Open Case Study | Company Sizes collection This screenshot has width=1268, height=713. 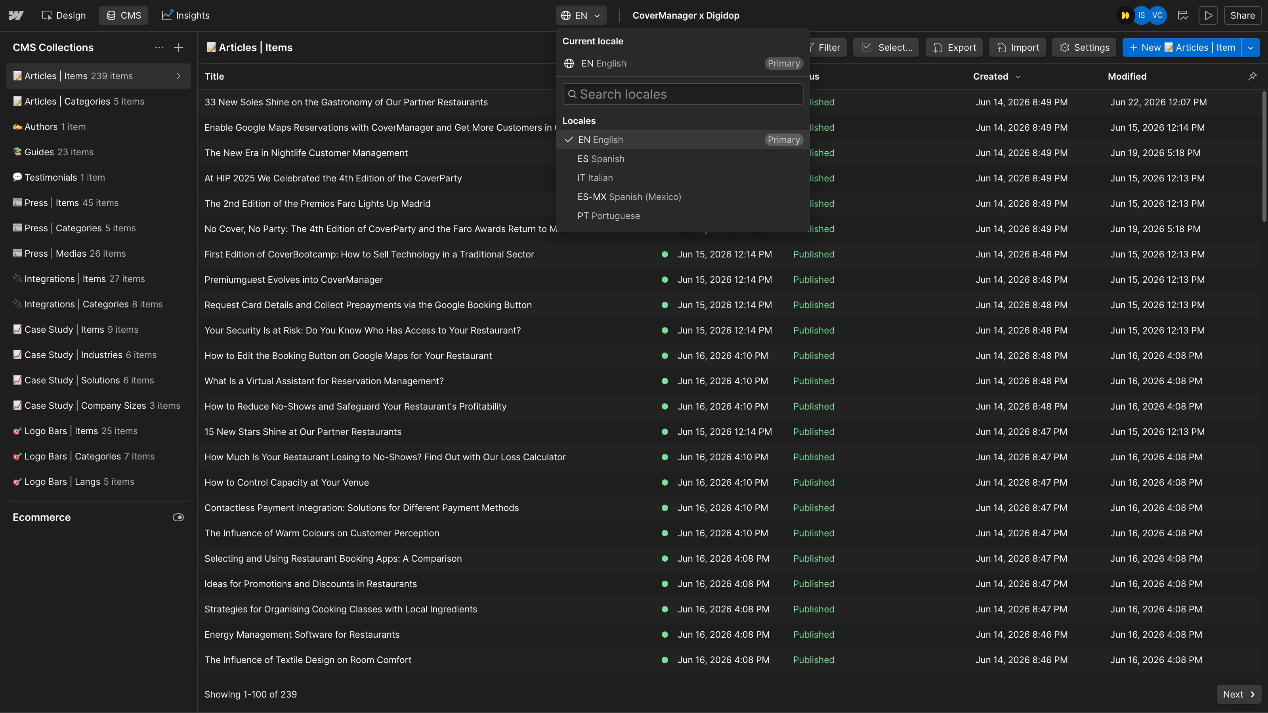tap(98, 406)
